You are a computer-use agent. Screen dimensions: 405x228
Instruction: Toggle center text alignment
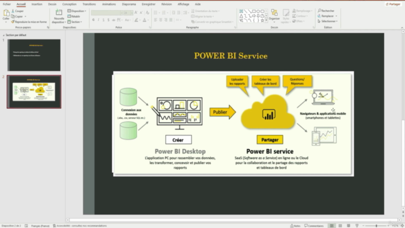[161, 20]
